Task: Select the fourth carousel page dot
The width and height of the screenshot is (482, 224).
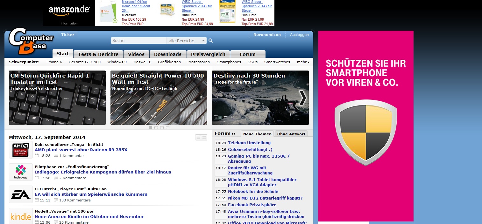Action: click(x=167, y=127)
